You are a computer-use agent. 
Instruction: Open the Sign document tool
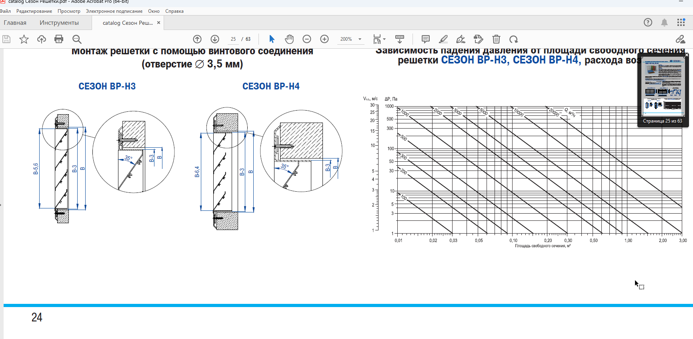point(461,39)
